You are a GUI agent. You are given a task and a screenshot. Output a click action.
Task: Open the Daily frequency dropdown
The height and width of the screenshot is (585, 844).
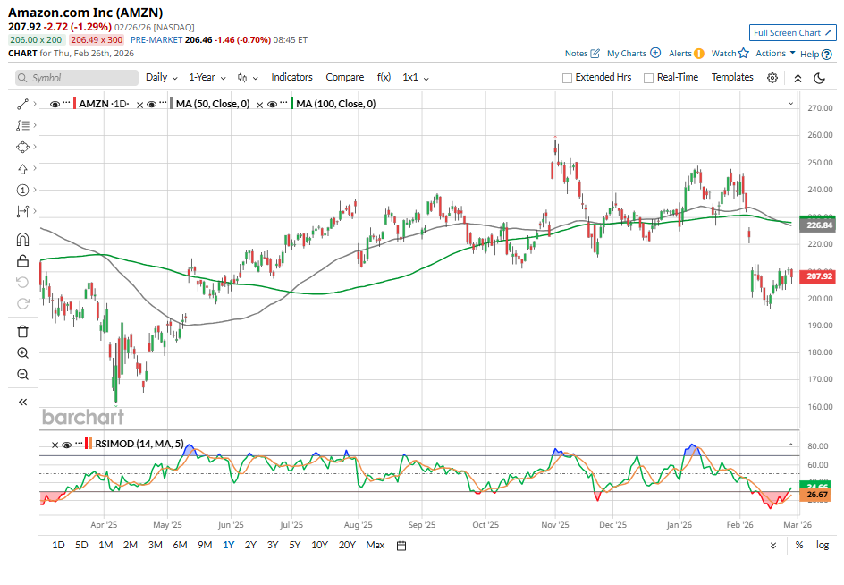point(161,78)
